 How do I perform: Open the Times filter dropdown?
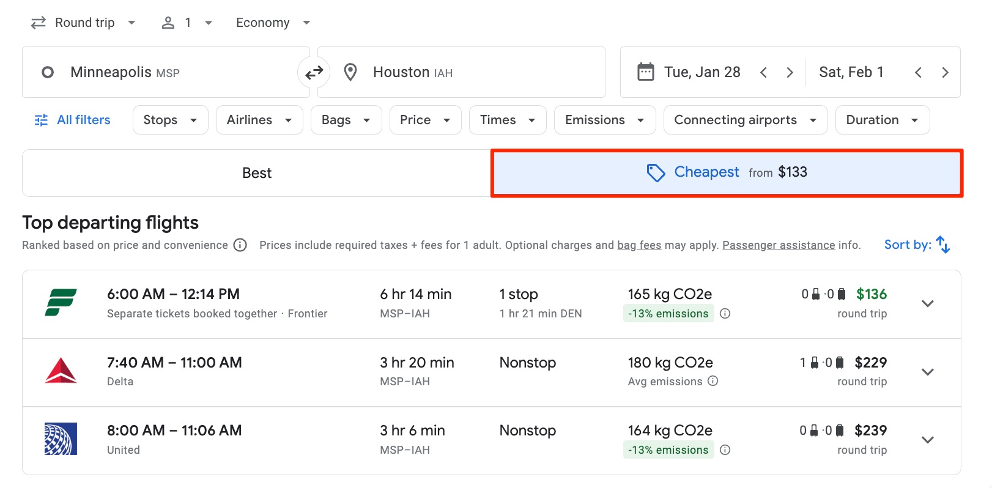(508, 120)
